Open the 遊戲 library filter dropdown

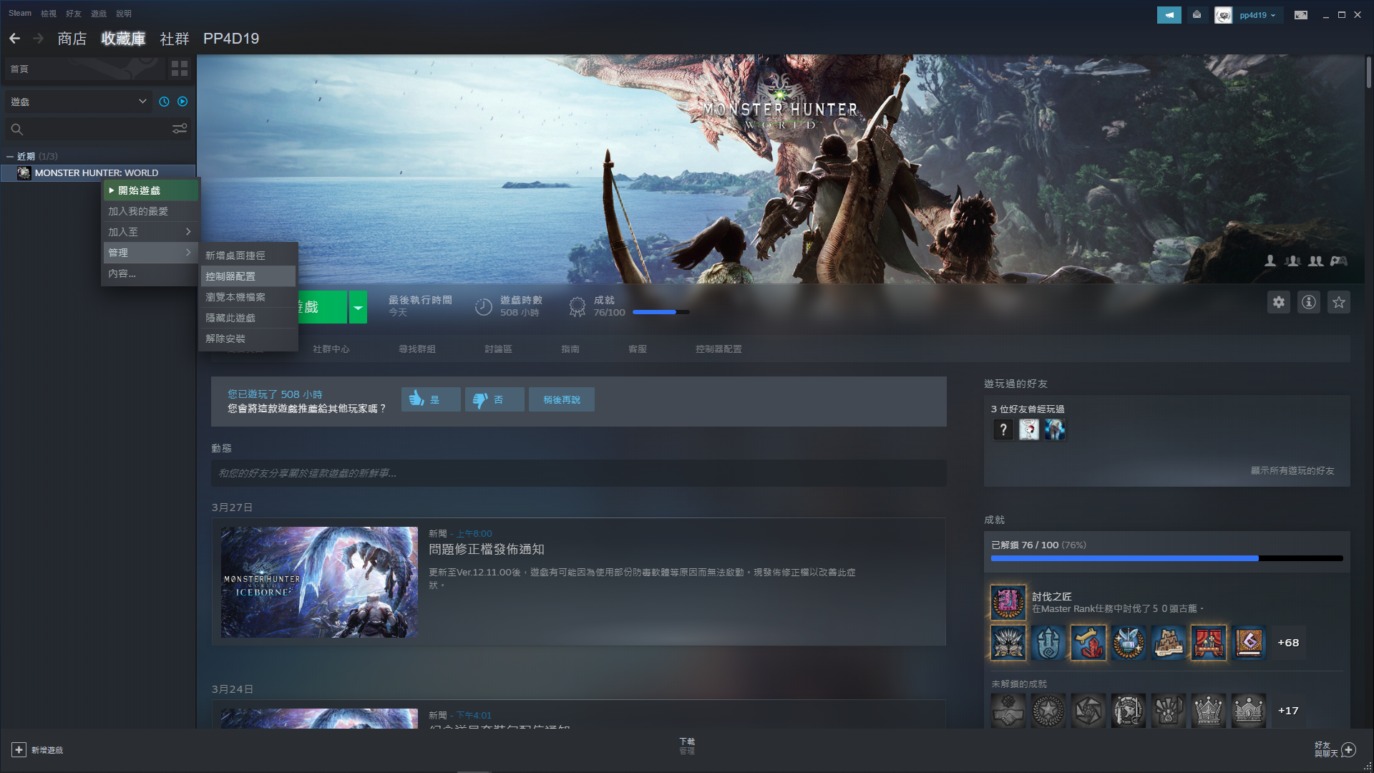79,102
